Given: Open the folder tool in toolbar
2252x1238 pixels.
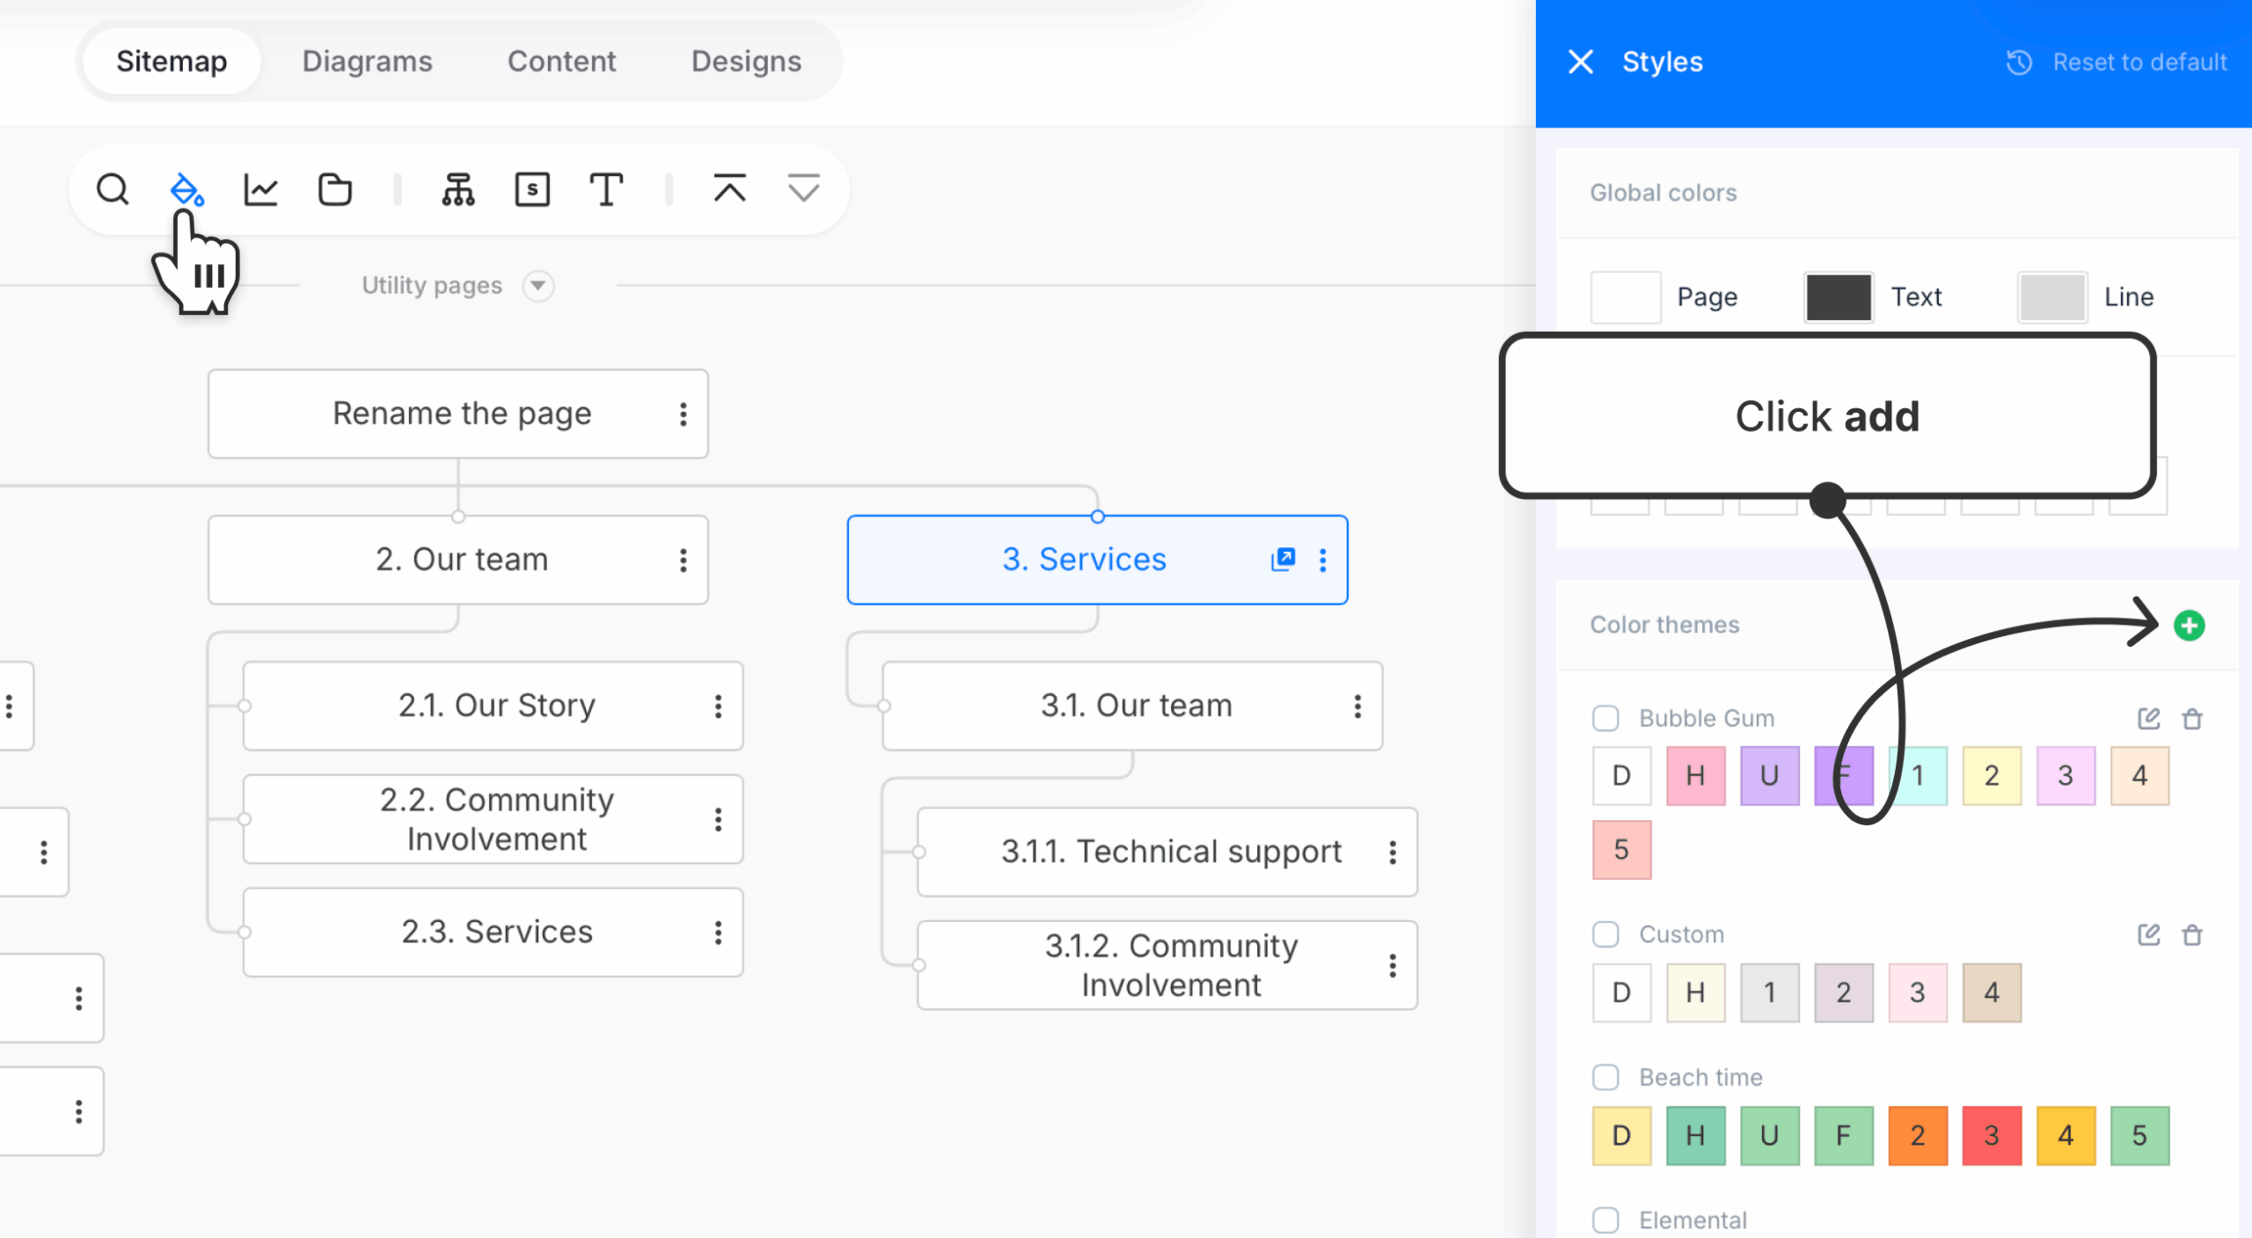Looking at the screenshot, I should pyautogui.click(x=335, y=189).
